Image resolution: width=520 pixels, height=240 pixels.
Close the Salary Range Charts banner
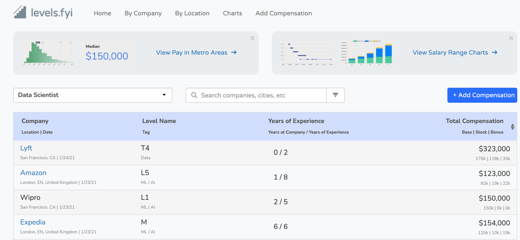pyautogui.click(x=511, y=38)
